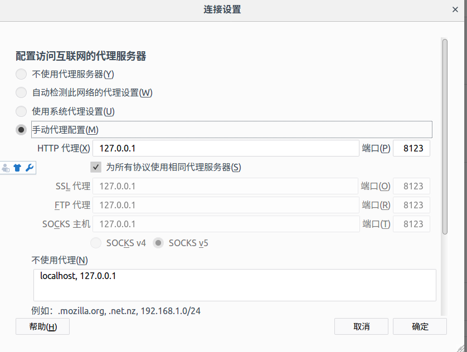The width and height of the screenshot is (467, 352).
Task: Click the FTP 代理 address field
Action: tap(226, 205)
